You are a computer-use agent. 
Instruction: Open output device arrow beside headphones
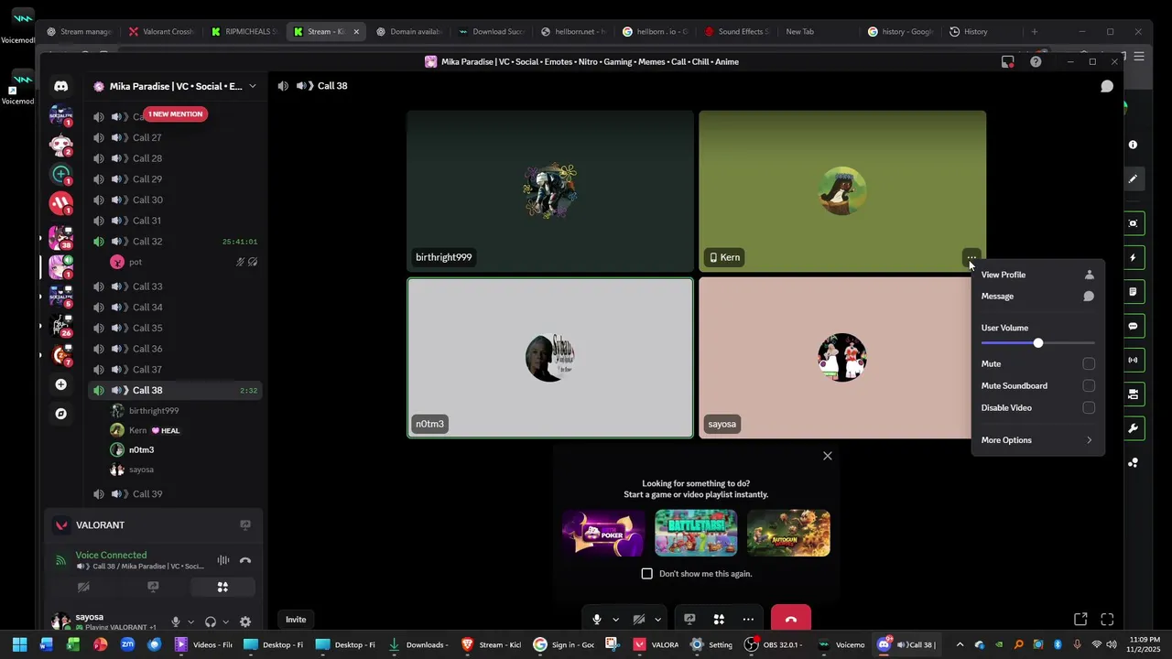pyautogui.click(x=225, y=622)
